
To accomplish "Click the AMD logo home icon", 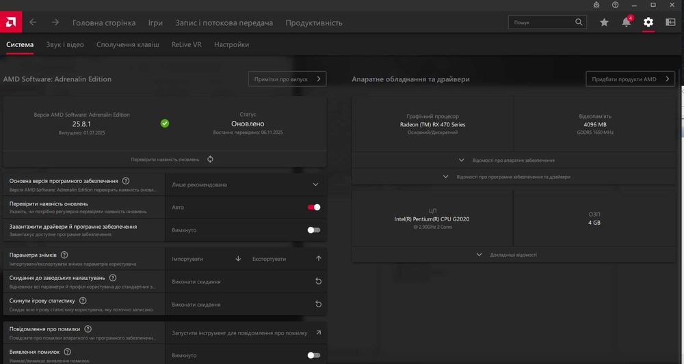I will 11,23.
